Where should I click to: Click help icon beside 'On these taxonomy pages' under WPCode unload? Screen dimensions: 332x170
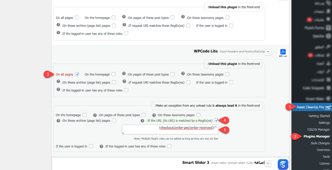(x=183, y=74)
